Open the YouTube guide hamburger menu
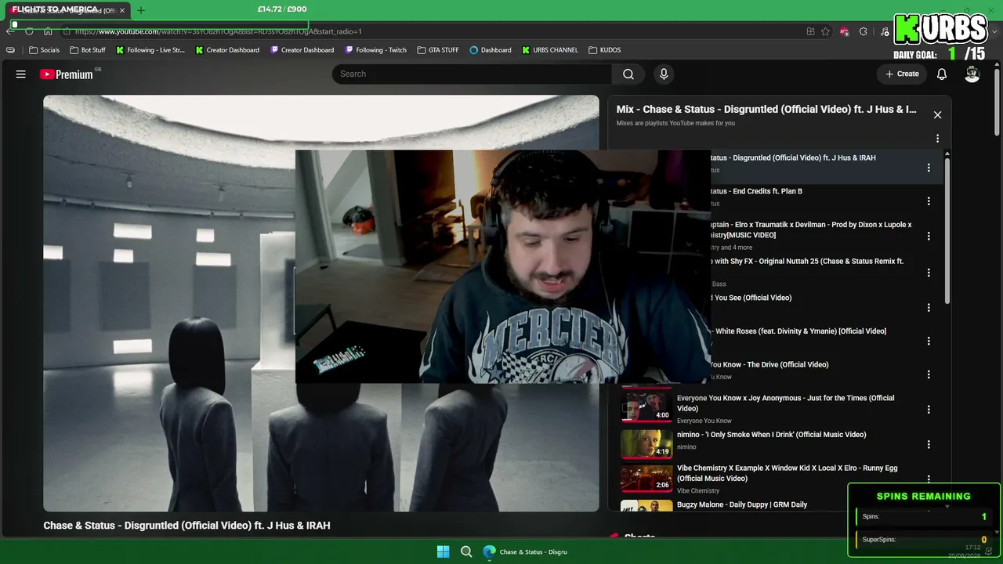Viewport: 1003px width, 564px height. point(21,74)
